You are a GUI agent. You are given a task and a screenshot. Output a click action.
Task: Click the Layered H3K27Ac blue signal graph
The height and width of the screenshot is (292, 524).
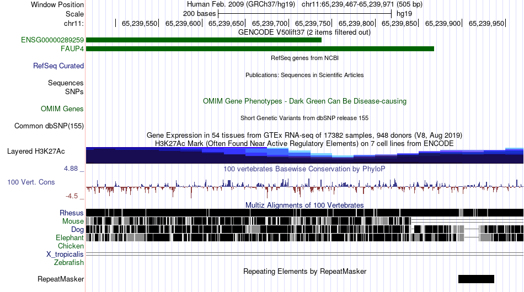(x=305, y=155)
